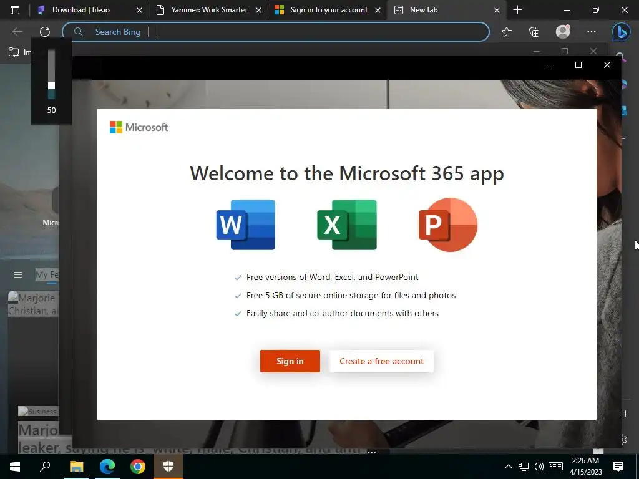
Task: Open the tab actions menu icon
Action: (x=15, y=10)
